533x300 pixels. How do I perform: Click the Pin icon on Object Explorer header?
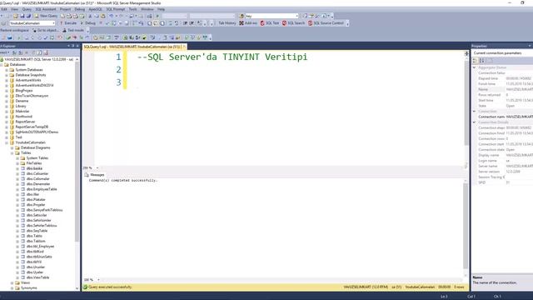pyautogui.click(x=72, y=46)
